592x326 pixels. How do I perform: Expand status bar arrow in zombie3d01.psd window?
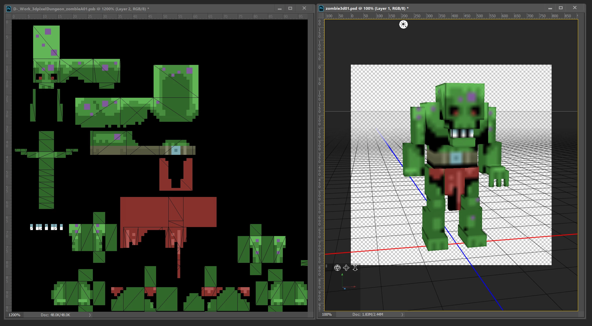click(x=402, y=314)
